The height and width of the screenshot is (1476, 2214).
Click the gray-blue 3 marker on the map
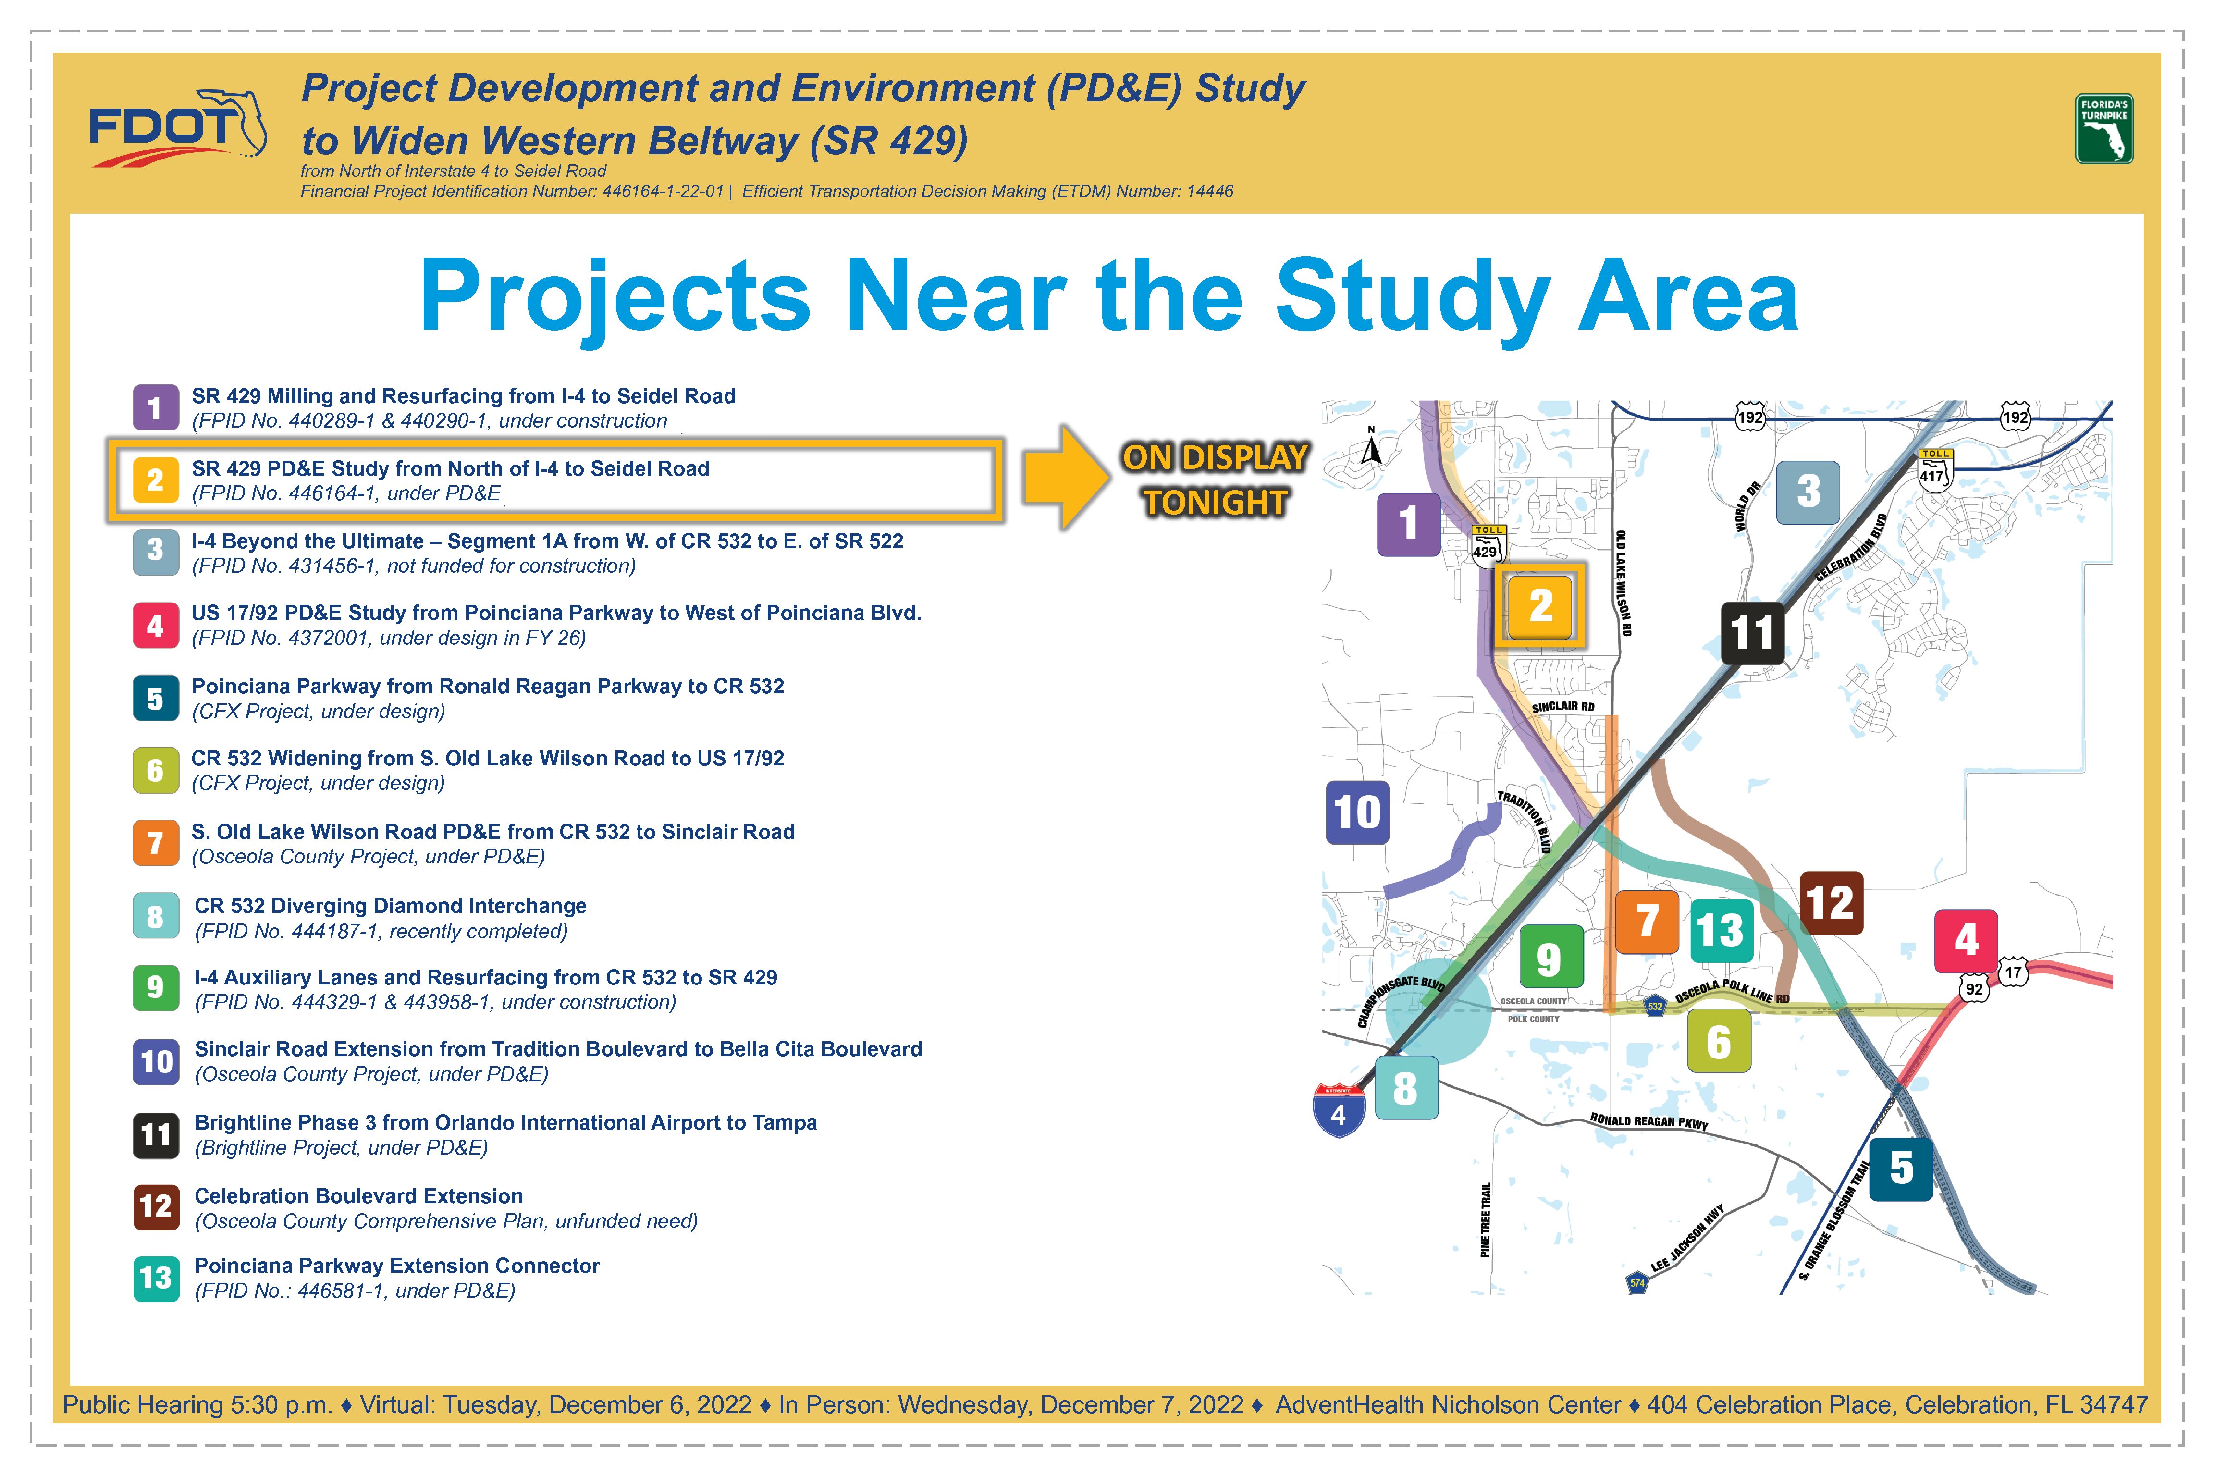[x=1808, y=492]
